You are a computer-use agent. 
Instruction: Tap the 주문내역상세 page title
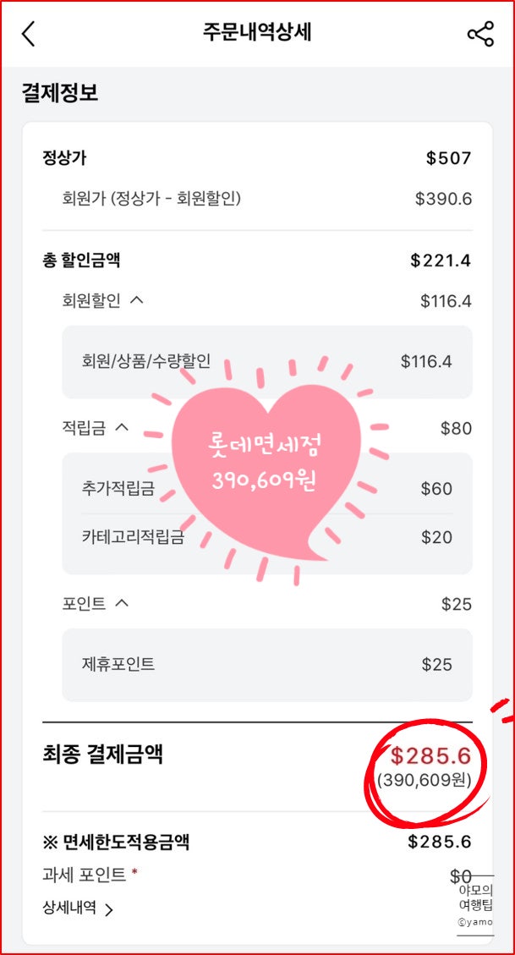257,33
